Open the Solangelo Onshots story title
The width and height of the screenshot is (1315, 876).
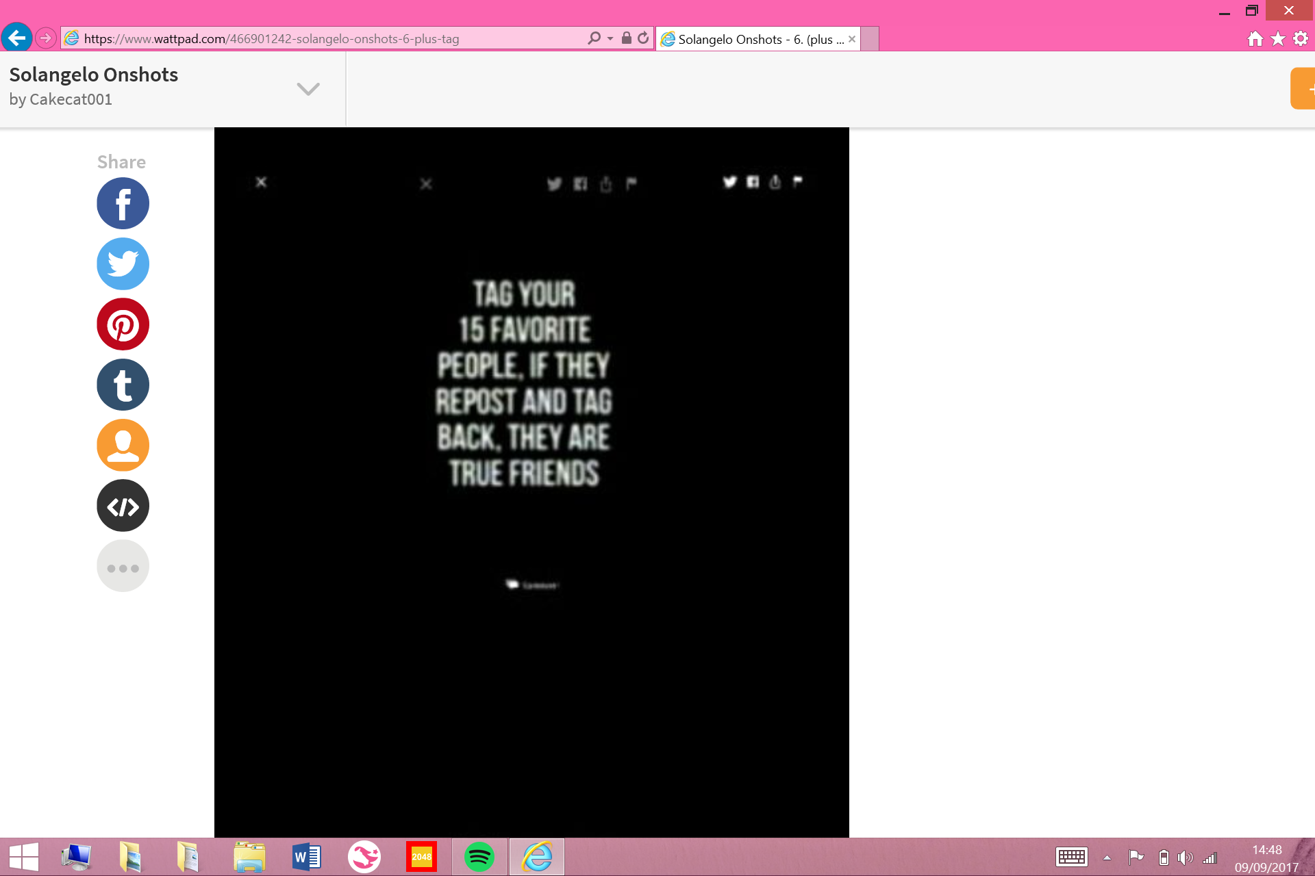[x=94, y=75]
